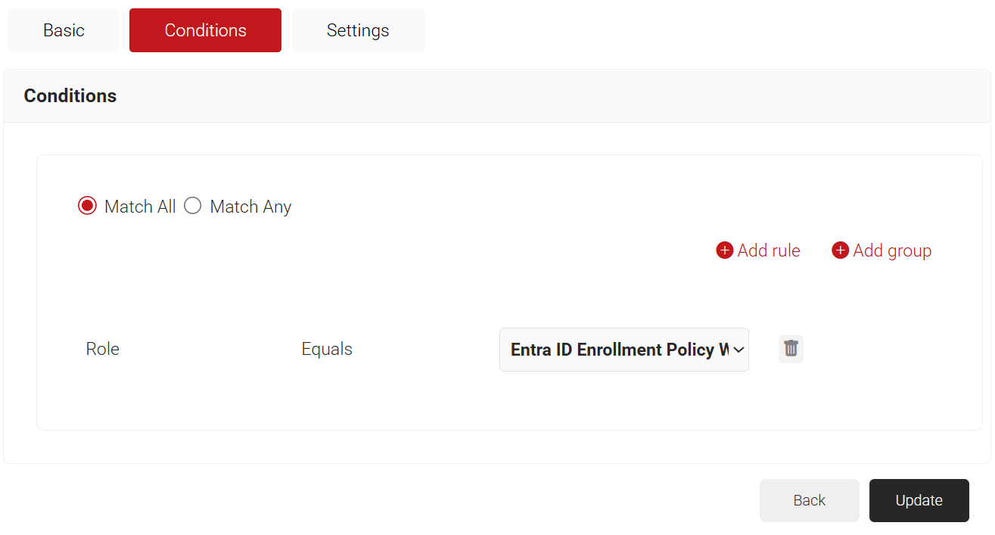Select the Match All radio button
Viewport: 995px width, 535px height.
pyautogui.click(x=88, y=206)
